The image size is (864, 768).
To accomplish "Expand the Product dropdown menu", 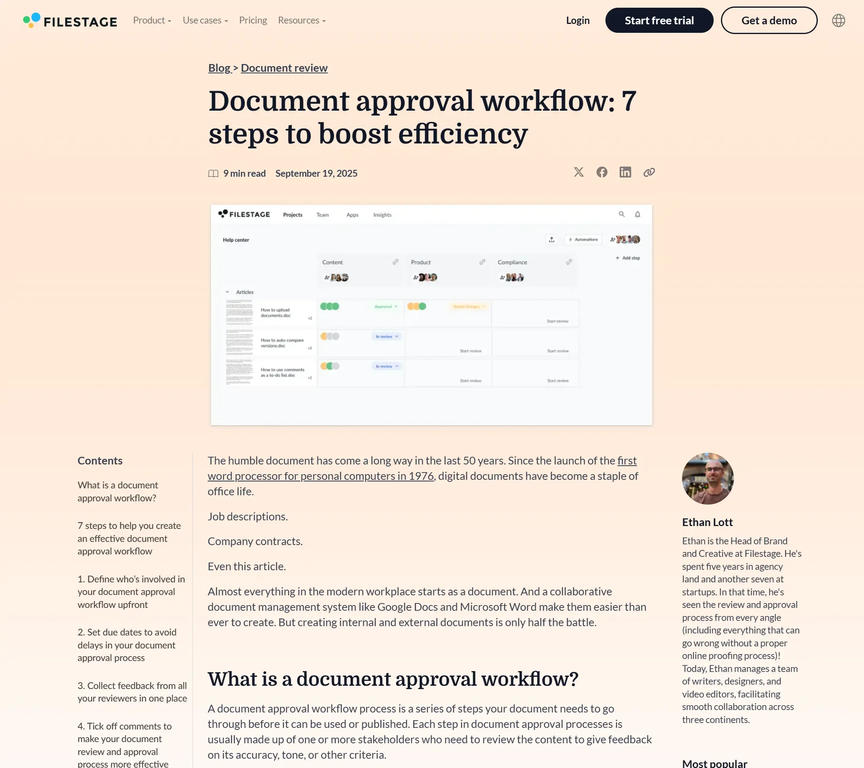I will 152,20.
